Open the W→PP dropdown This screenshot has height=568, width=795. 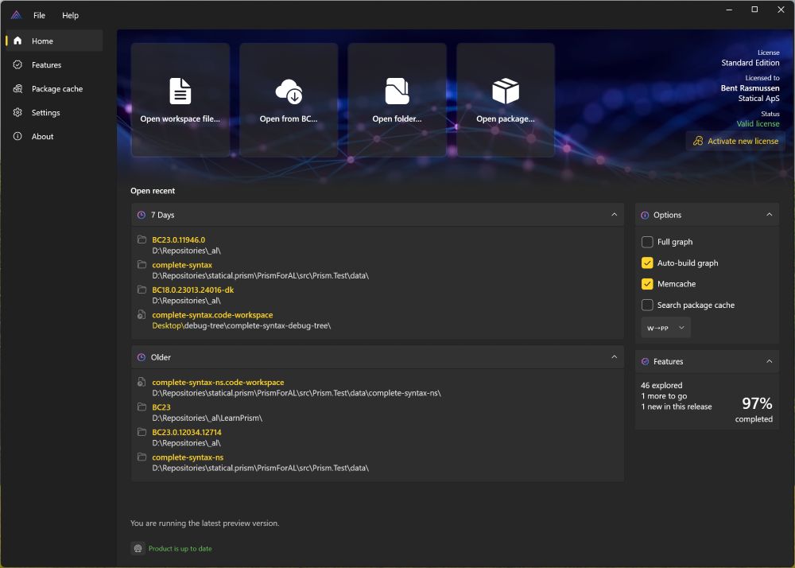(x=665, y=328)
